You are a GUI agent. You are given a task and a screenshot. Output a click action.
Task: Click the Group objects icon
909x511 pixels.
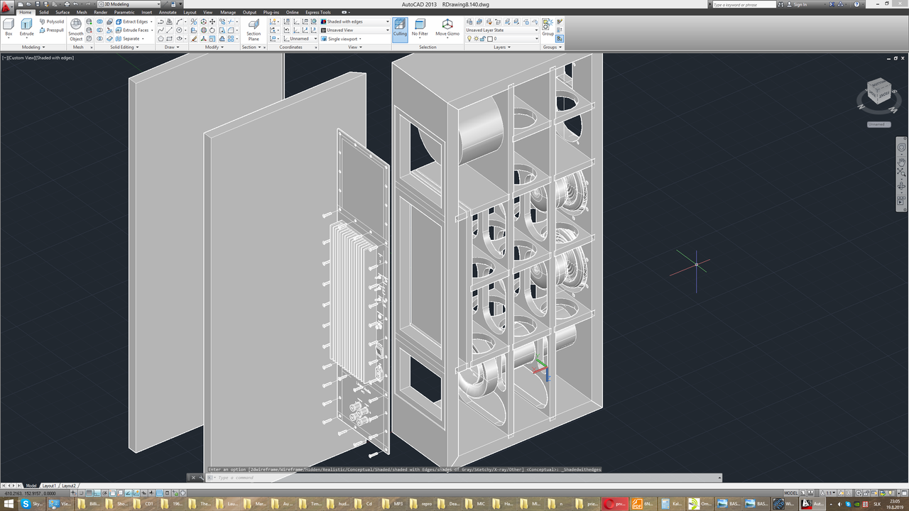pos(548,28)
